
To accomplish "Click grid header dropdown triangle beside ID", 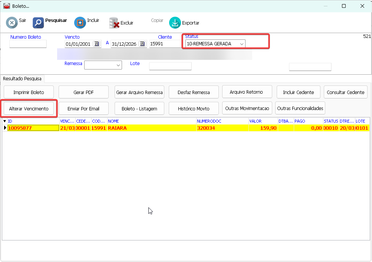I will coord(5,121).
